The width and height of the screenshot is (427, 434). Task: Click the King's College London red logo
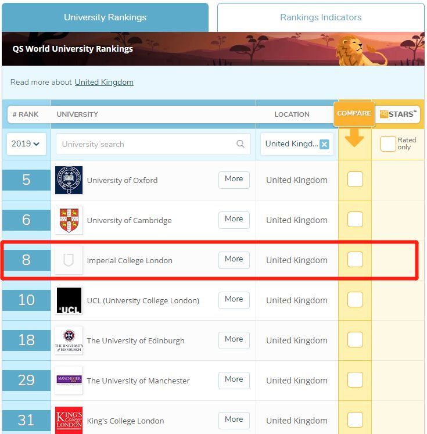[69, 420]
